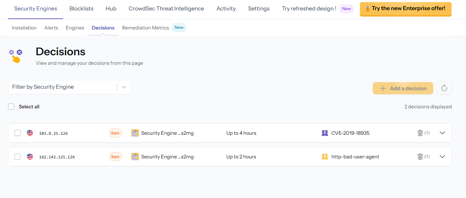Viewport: 466px width, 198px height.
Task: Switch to the Installation sub-tab
Action: 24,28
